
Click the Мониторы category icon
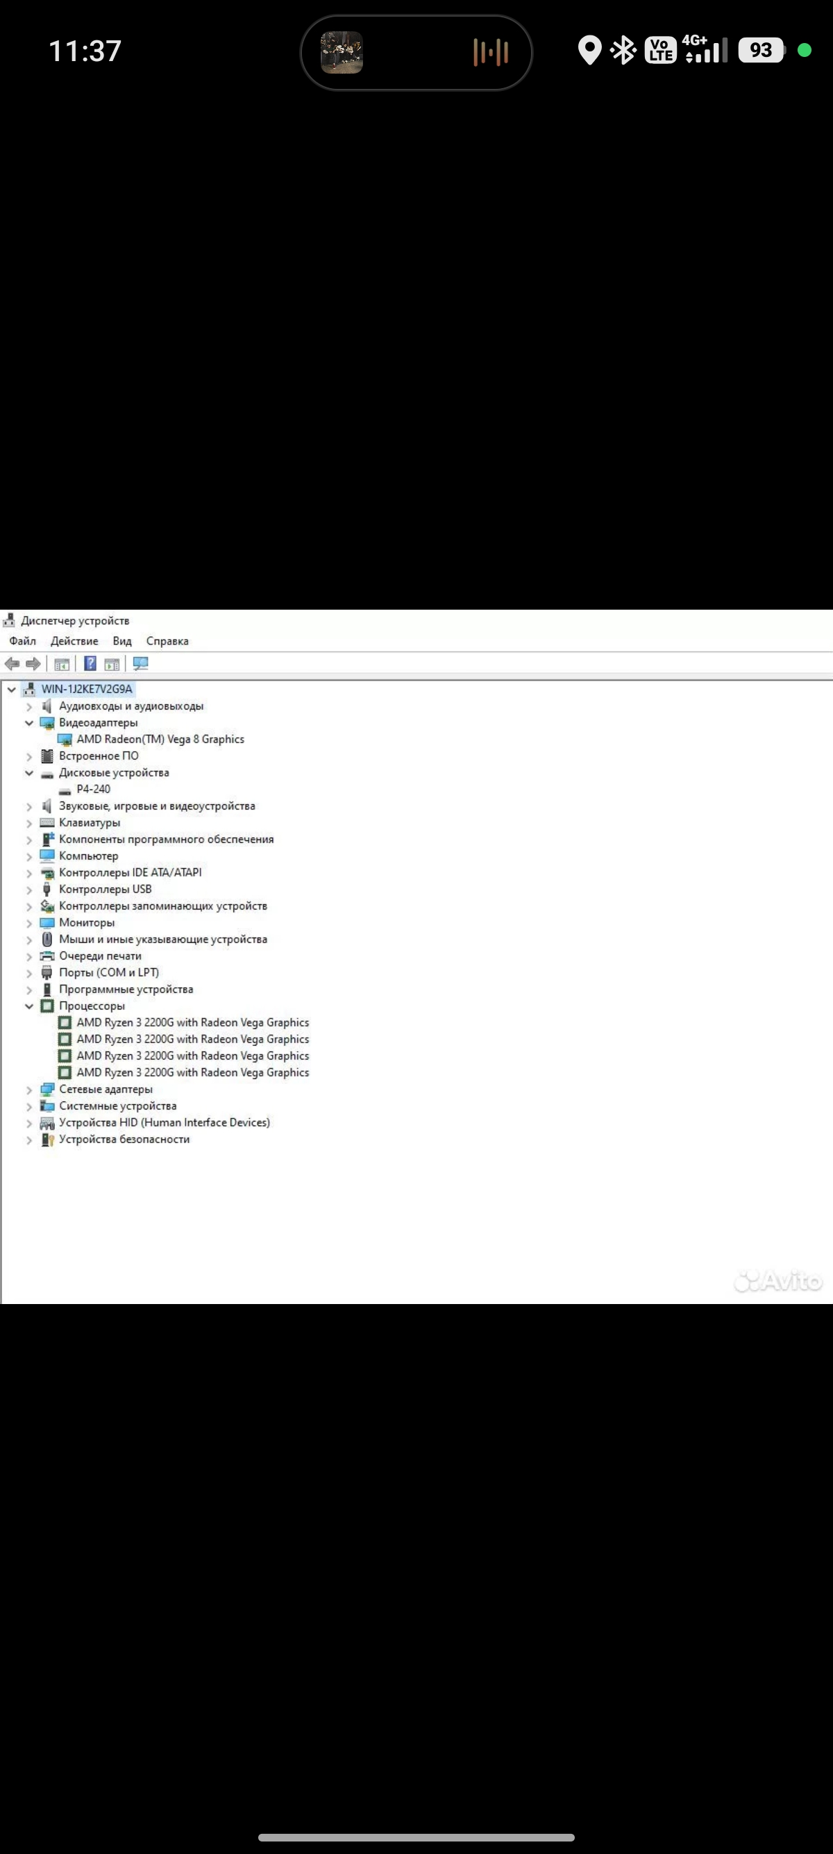coord(47,923)
